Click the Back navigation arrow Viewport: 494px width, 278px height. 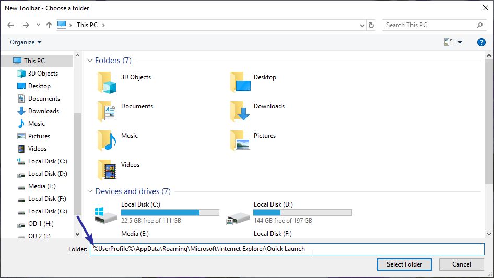click(10, 25)
